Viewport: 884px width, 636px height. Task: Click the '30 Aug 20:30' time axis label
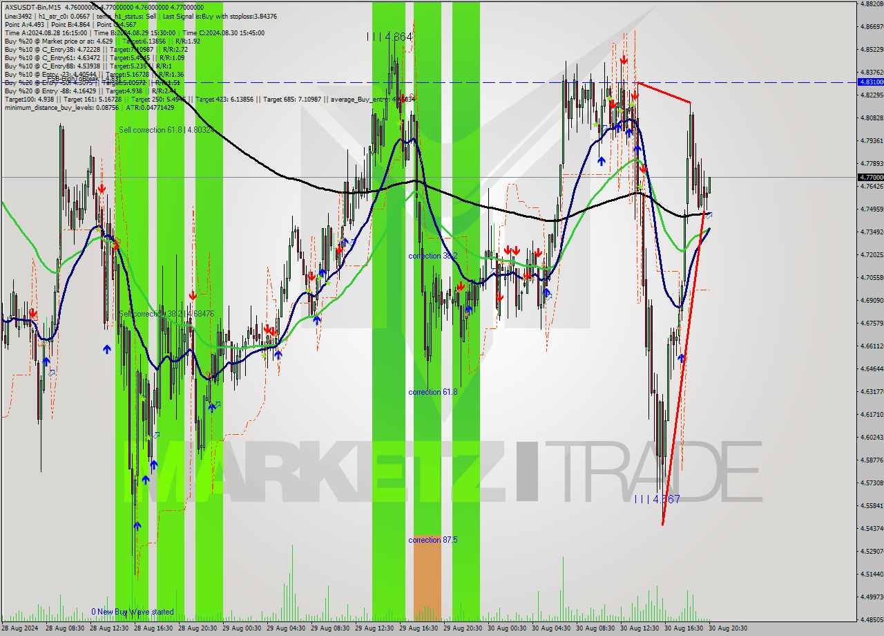(729, 628)
